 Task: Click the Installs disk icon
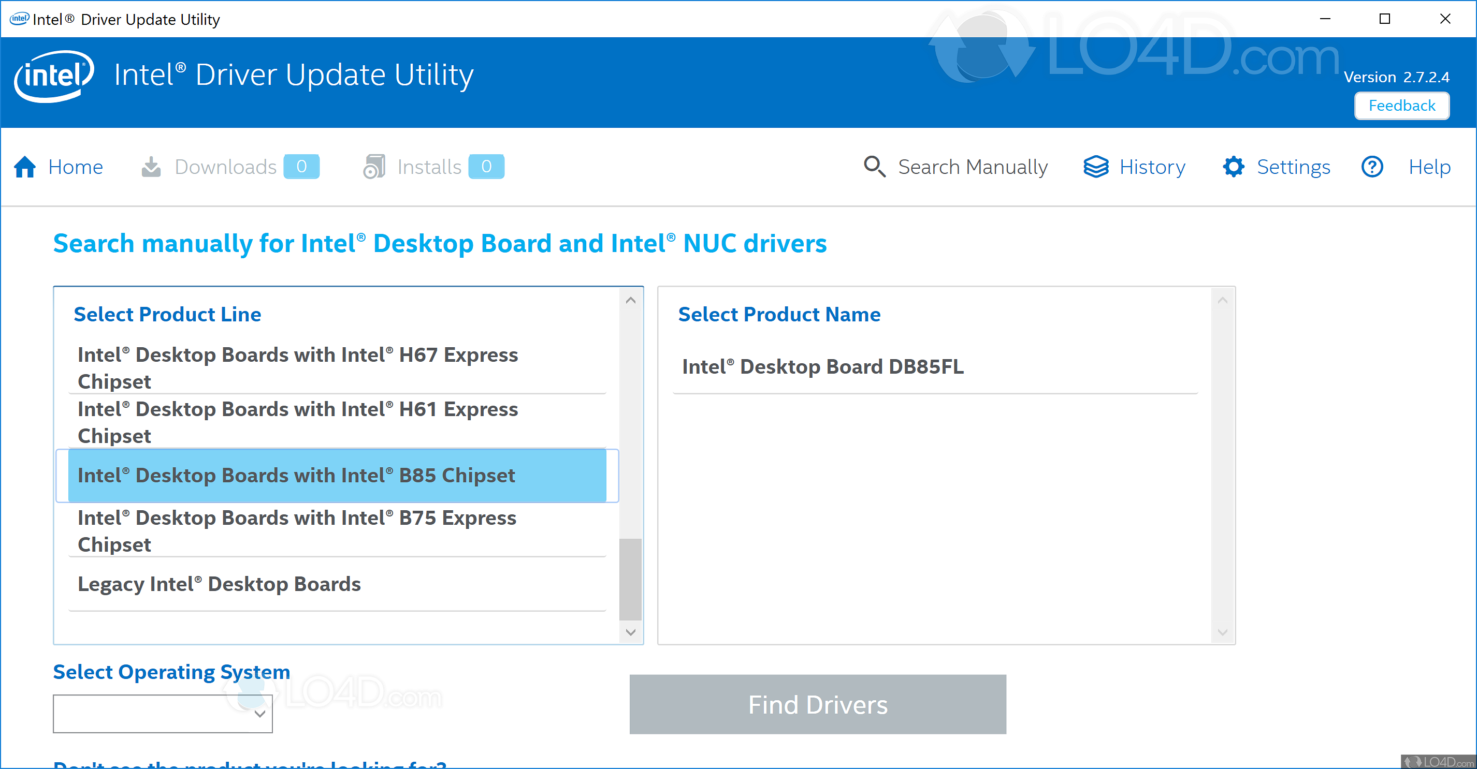pyautogui.click(x=374, y=167)
